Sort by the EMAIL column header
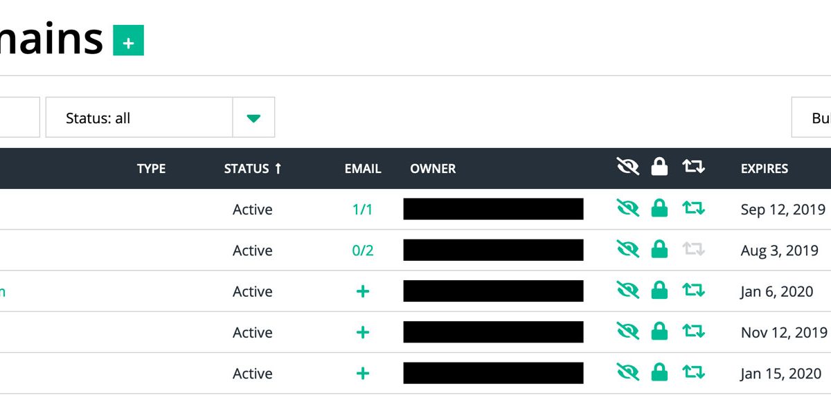This screenshot has height=402, width=831. pos(363,168)
